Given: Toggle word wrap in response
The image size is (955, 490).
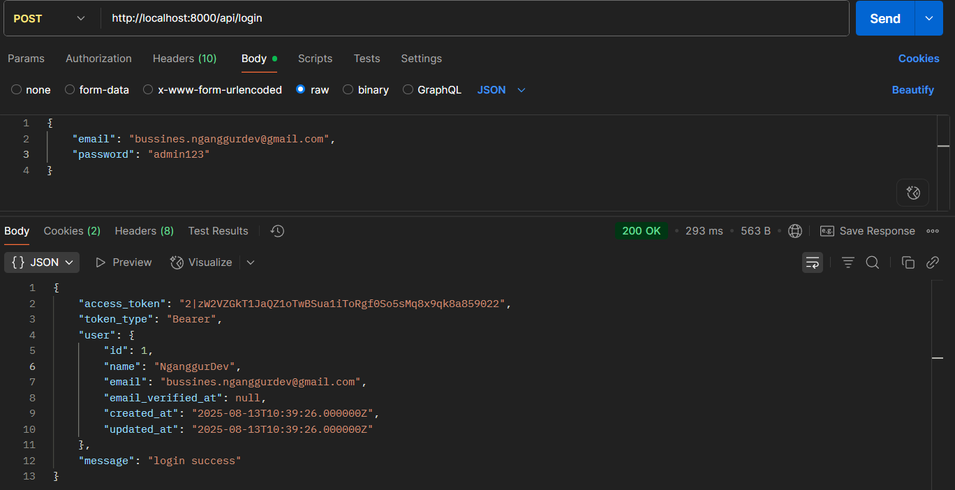Looking at the screenshot, I should tap(813, 262).
